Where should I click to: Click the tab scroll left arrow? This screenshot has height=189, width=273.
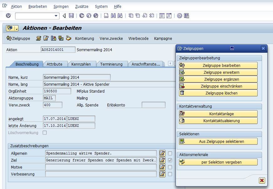170,63
